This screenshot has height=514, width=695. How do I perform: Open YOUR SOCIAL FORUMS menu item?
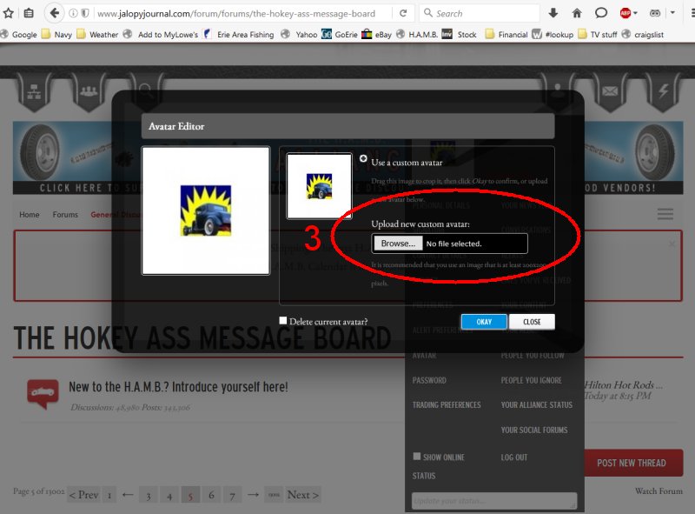click(x=534, y=430)
